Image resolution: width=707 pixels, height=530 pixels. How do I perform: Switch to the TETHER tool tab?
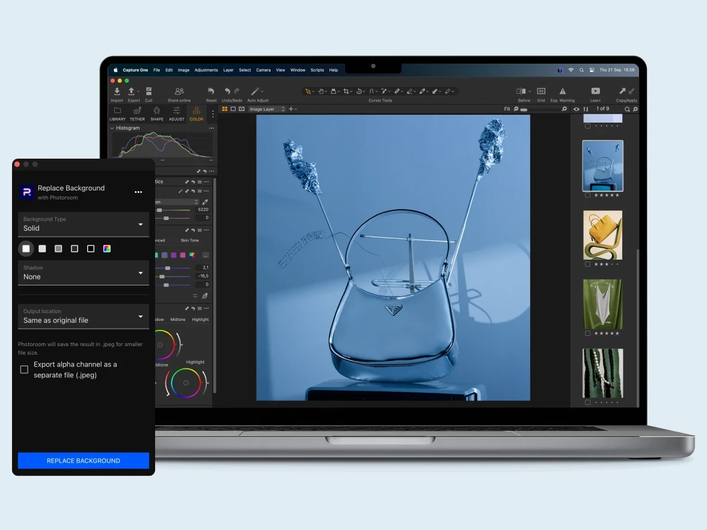click(137, 114)
